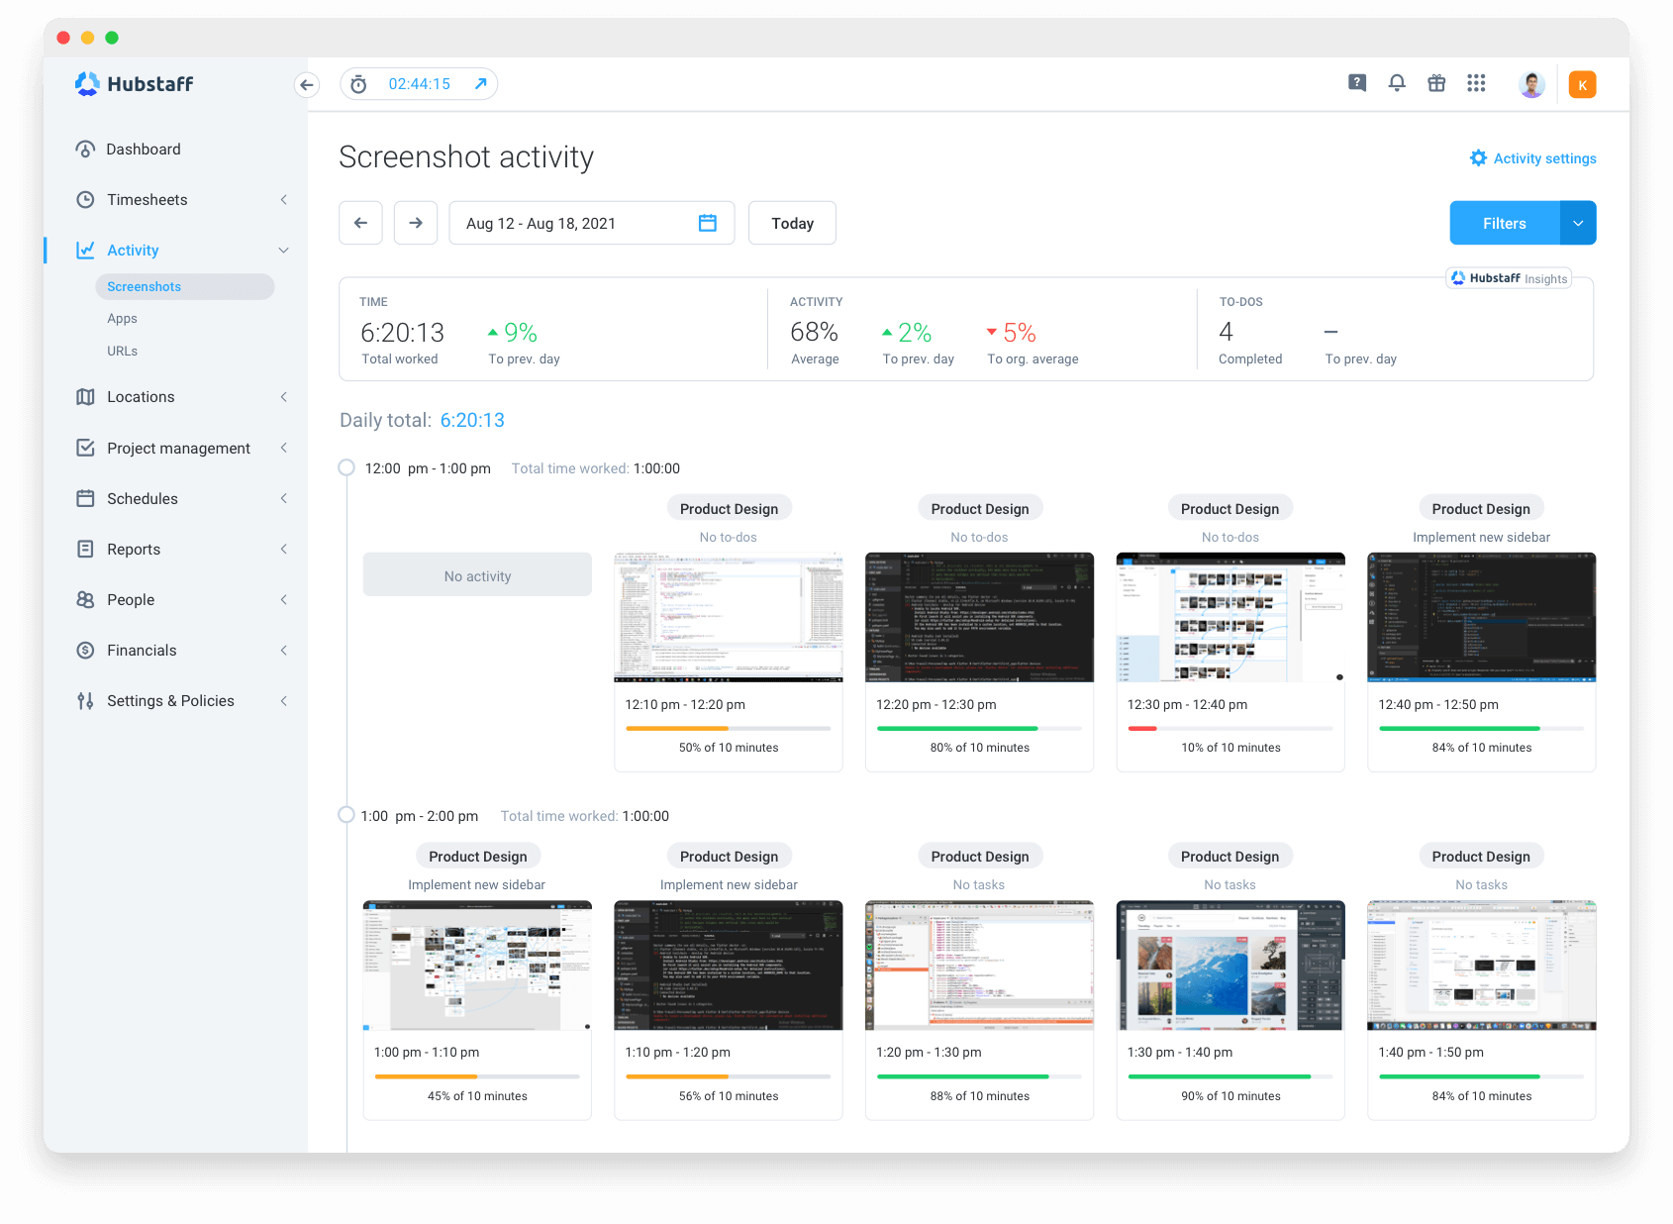Click the Today button
This screenshot has width=1673, height=1224.
(792, 223)
